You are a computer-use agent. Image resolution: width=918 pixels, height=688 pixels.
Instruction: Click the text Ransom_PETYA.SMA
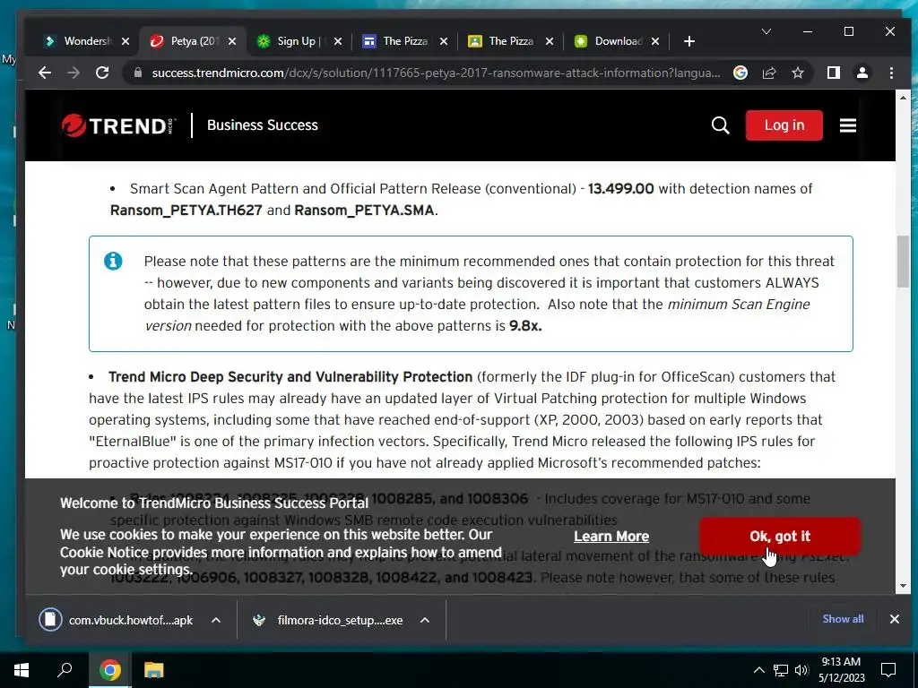[364, 210]
